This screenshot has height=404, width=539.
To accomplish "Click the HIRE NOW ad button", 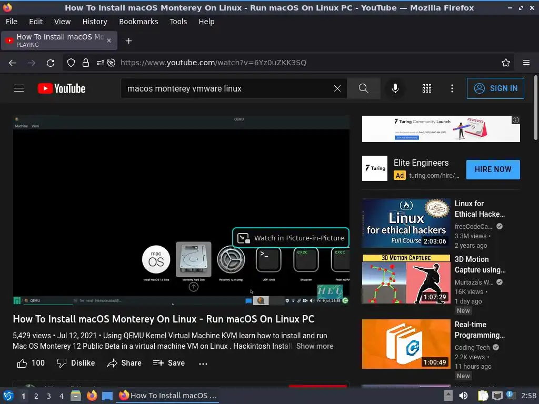I will point(493,169).
